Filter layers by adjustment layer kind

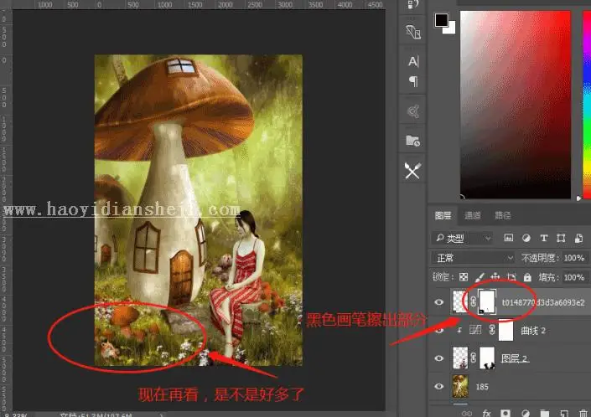coord(526,238)
